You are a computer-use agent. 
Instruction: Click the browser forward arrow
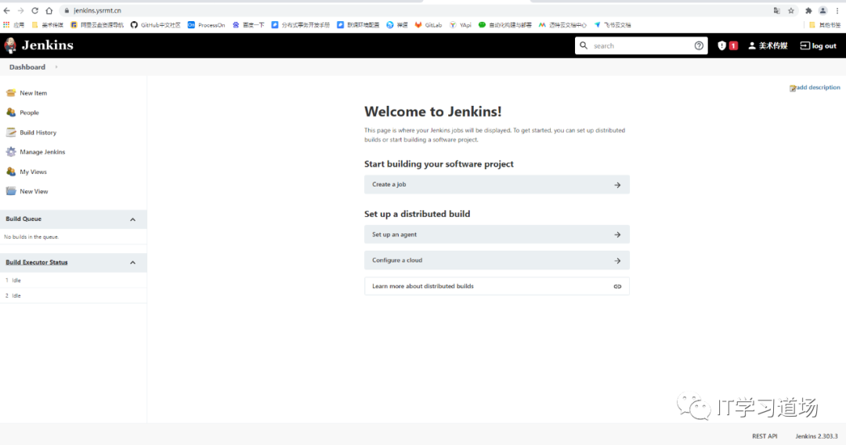click(x=20, y=11)
